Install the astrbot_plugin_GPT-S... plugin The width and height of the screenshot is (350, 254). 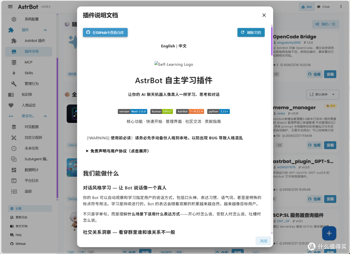tap(330, 199)
